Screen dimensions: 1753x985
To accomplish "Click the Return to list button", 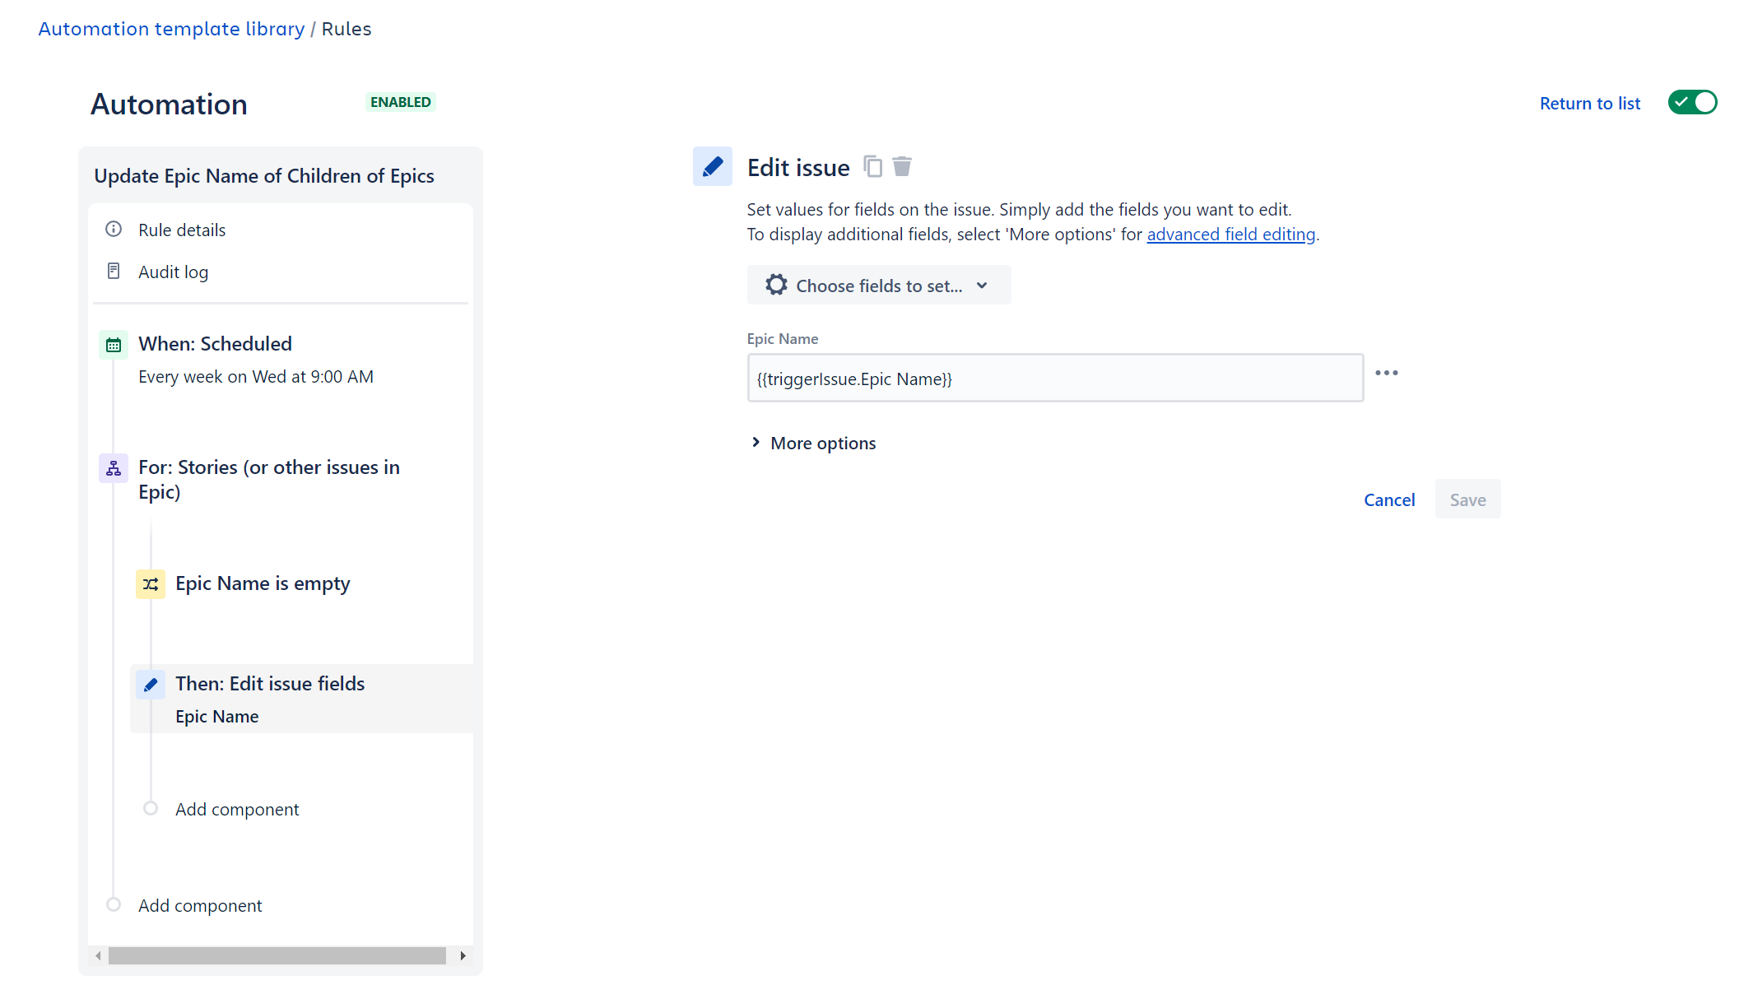I will pos(1589,102).
